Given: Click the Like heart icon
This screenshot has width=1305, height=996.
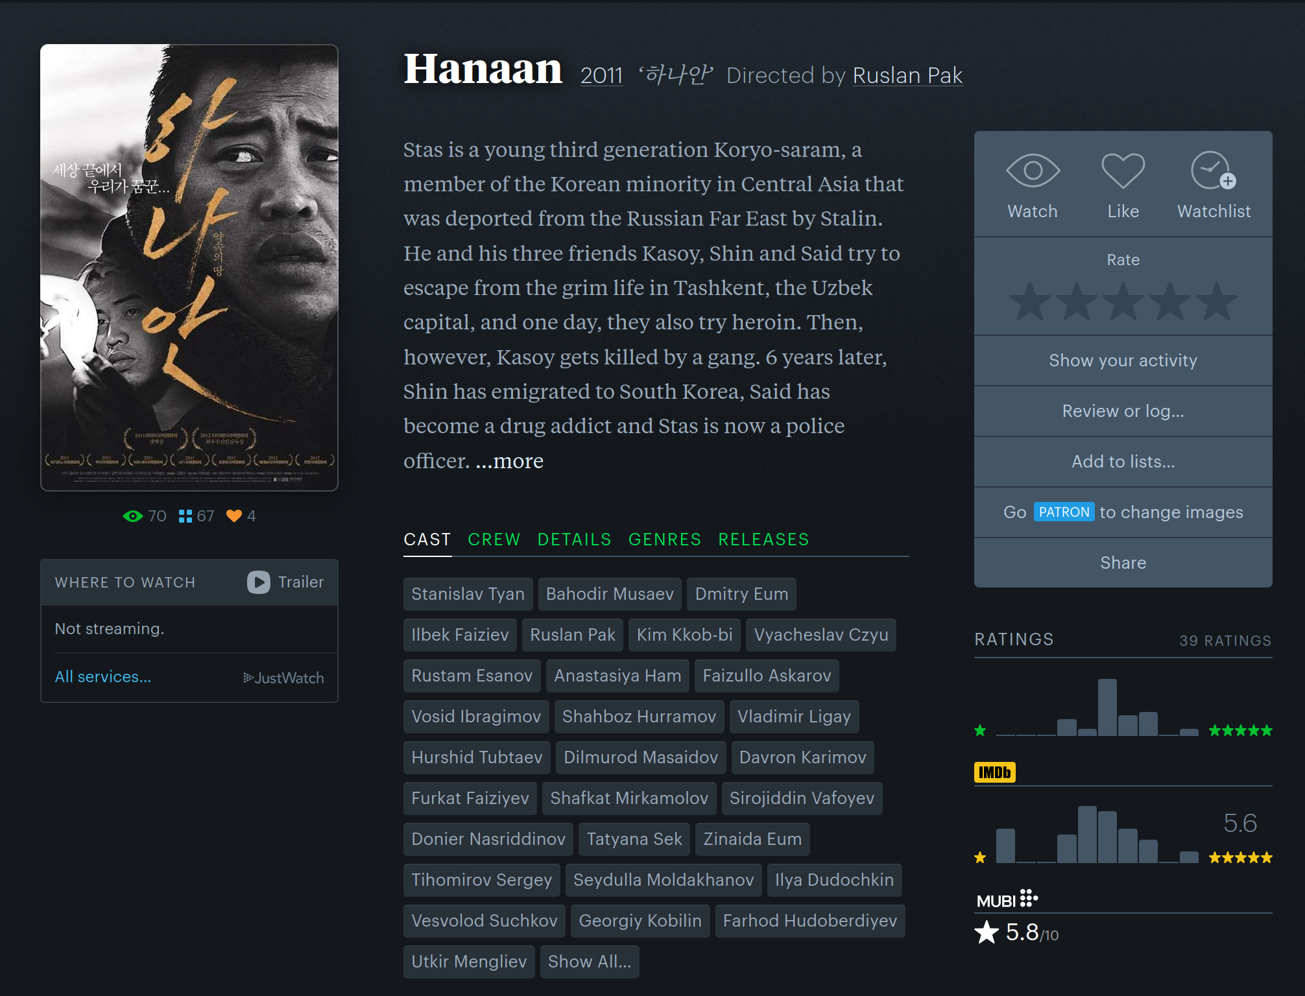Looking at the screenshot, I should (1123, 171).
